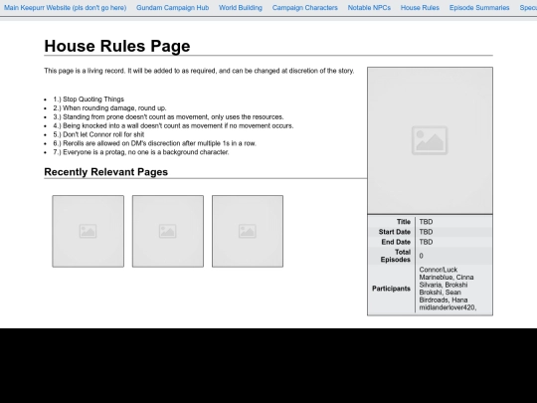Screen dimensions: 537x403
Task: Click the participants name list
Action: [x=447, y=289]
